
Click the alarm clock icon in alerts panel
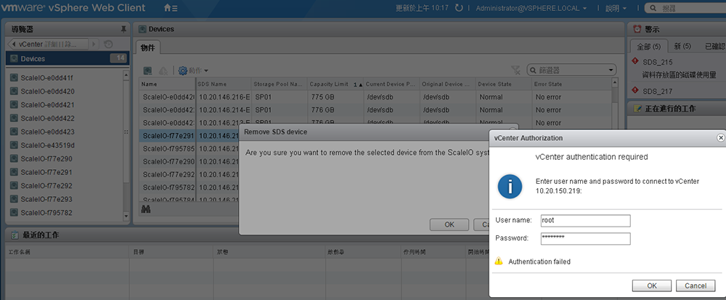tap(637, 29)
